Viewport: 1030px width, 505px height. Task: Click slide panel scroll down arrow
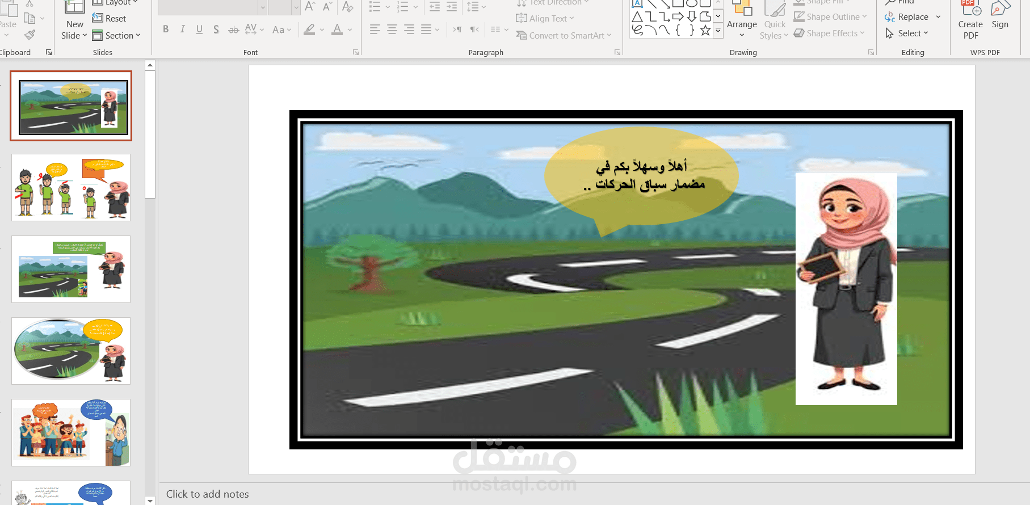click(x=150, y=500)
